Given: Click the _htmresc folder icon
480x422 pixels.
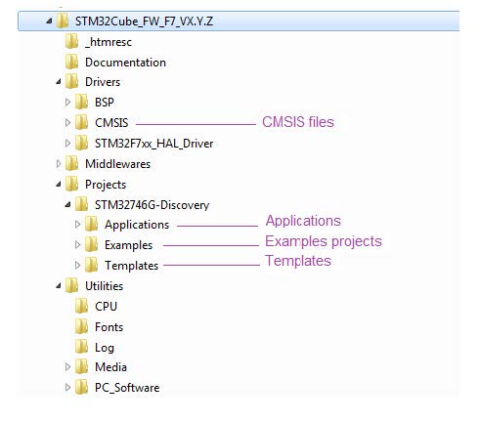Looking at the screenshot, I should pyautogui.click(x=71, y=42).
